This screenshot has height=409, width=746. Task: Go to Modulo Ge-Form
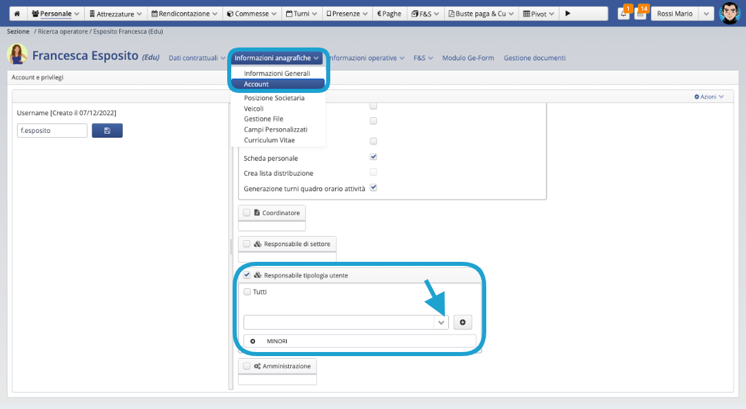pos(467,58)
